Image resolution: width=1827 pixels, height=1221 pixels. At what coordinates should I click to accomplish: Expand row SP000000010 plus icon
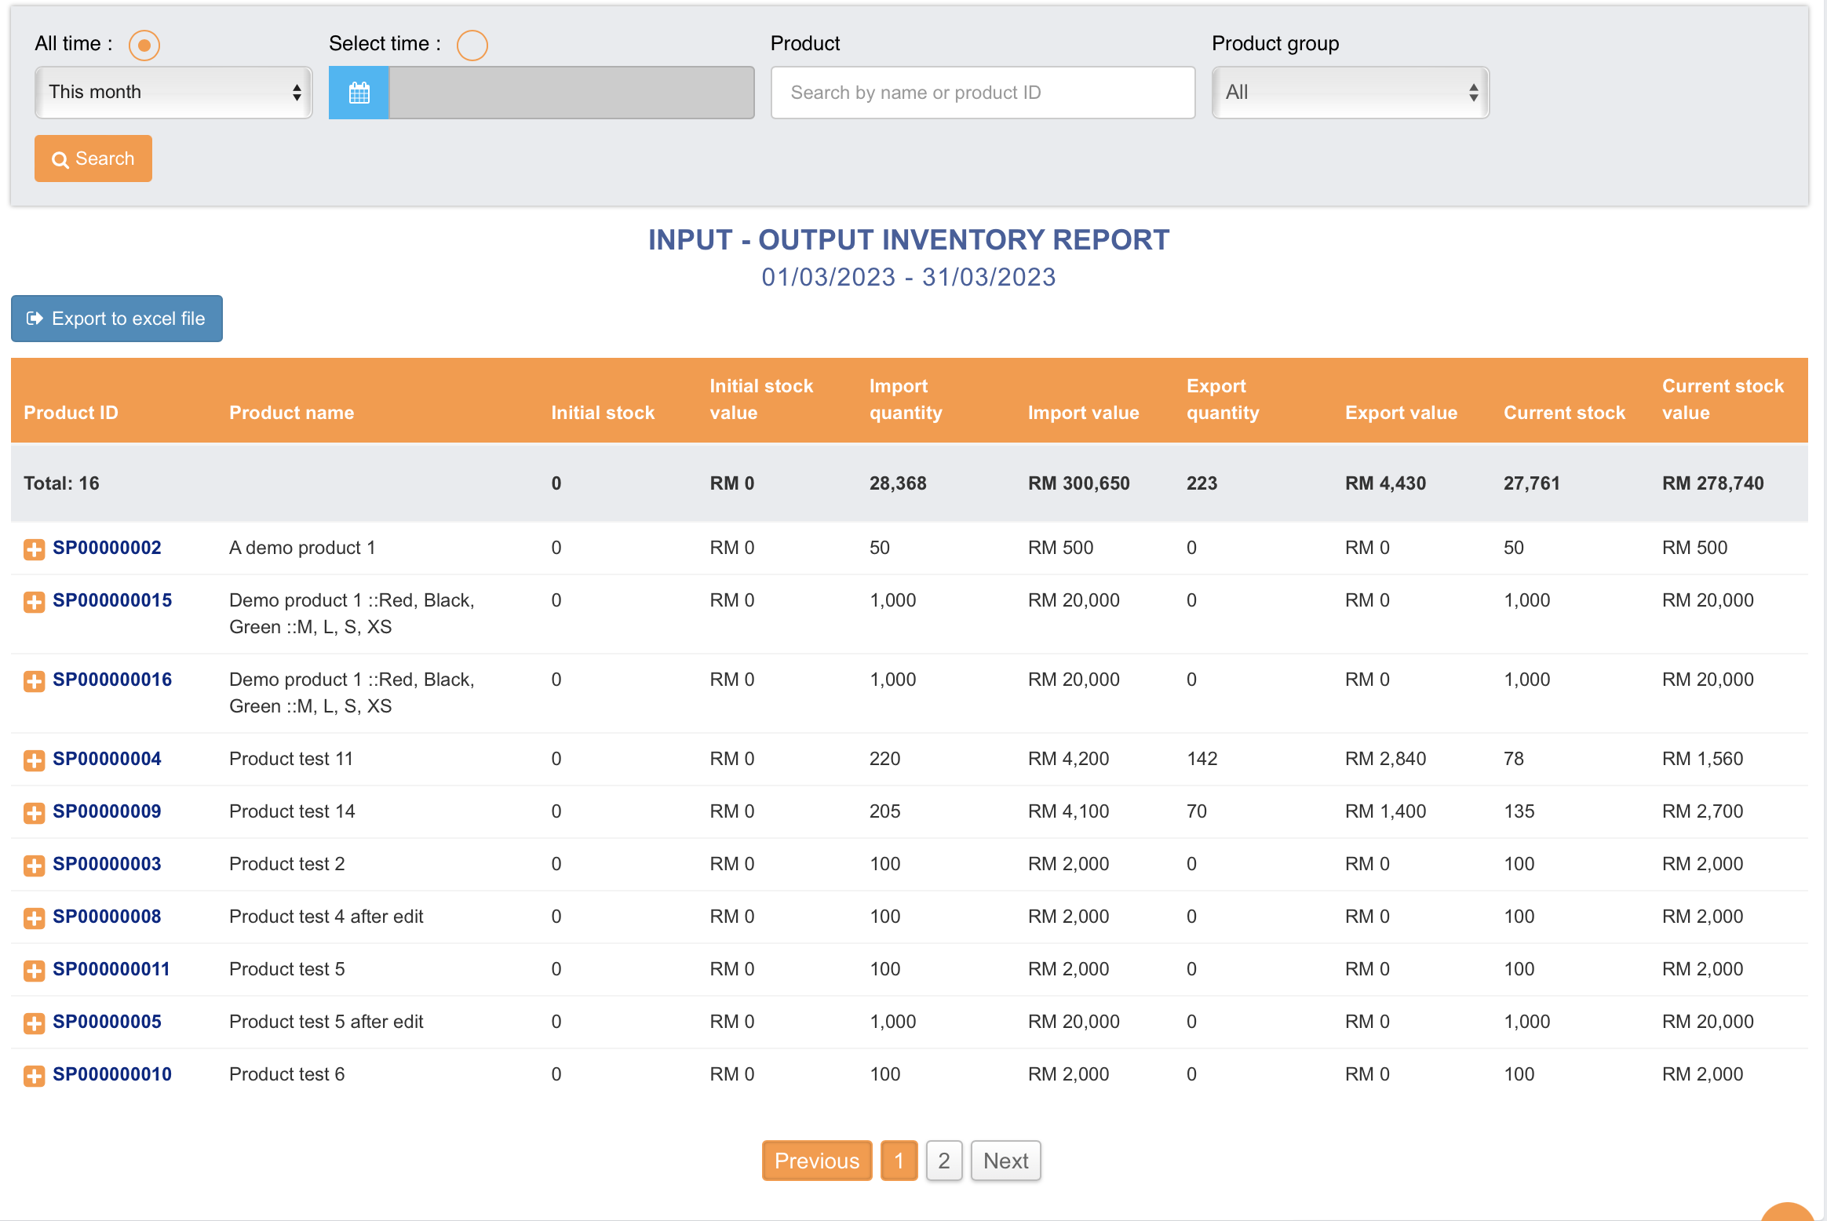pos(34,1076)
